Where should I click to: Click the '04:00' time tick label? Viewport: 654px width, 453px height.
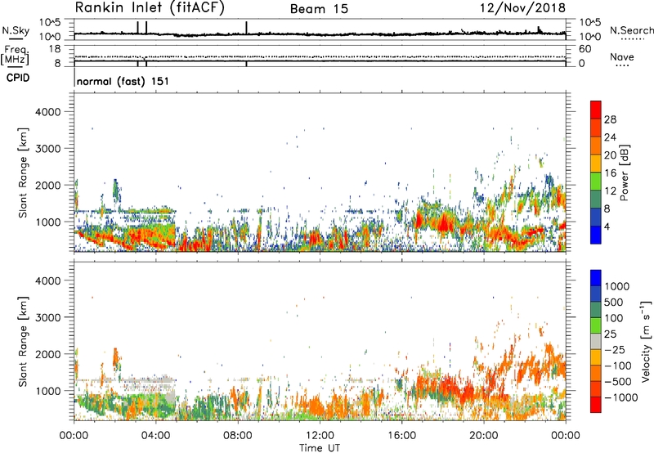(x=156, y=436)
